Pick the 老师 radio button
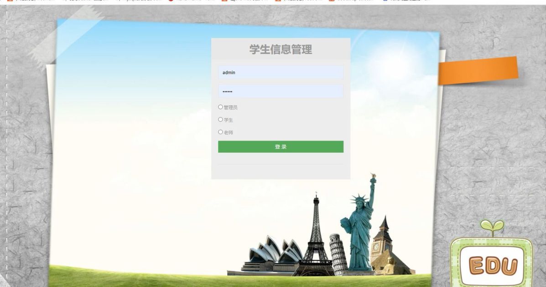This screenshot has width=546, height=287. pos(220,132)
